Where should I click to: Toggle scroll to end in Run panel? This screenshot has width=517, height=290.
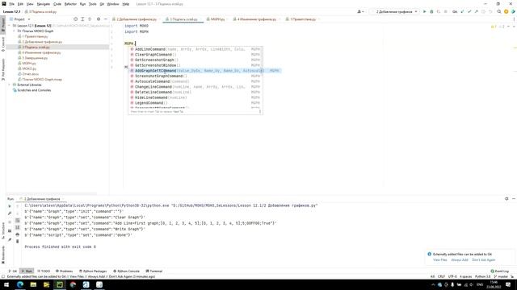(18, 227)
